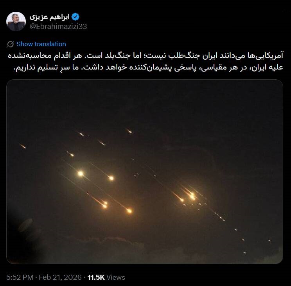Click the Views label
The height and width of the screenshot is (286, 291).
(x=116, y=277)
